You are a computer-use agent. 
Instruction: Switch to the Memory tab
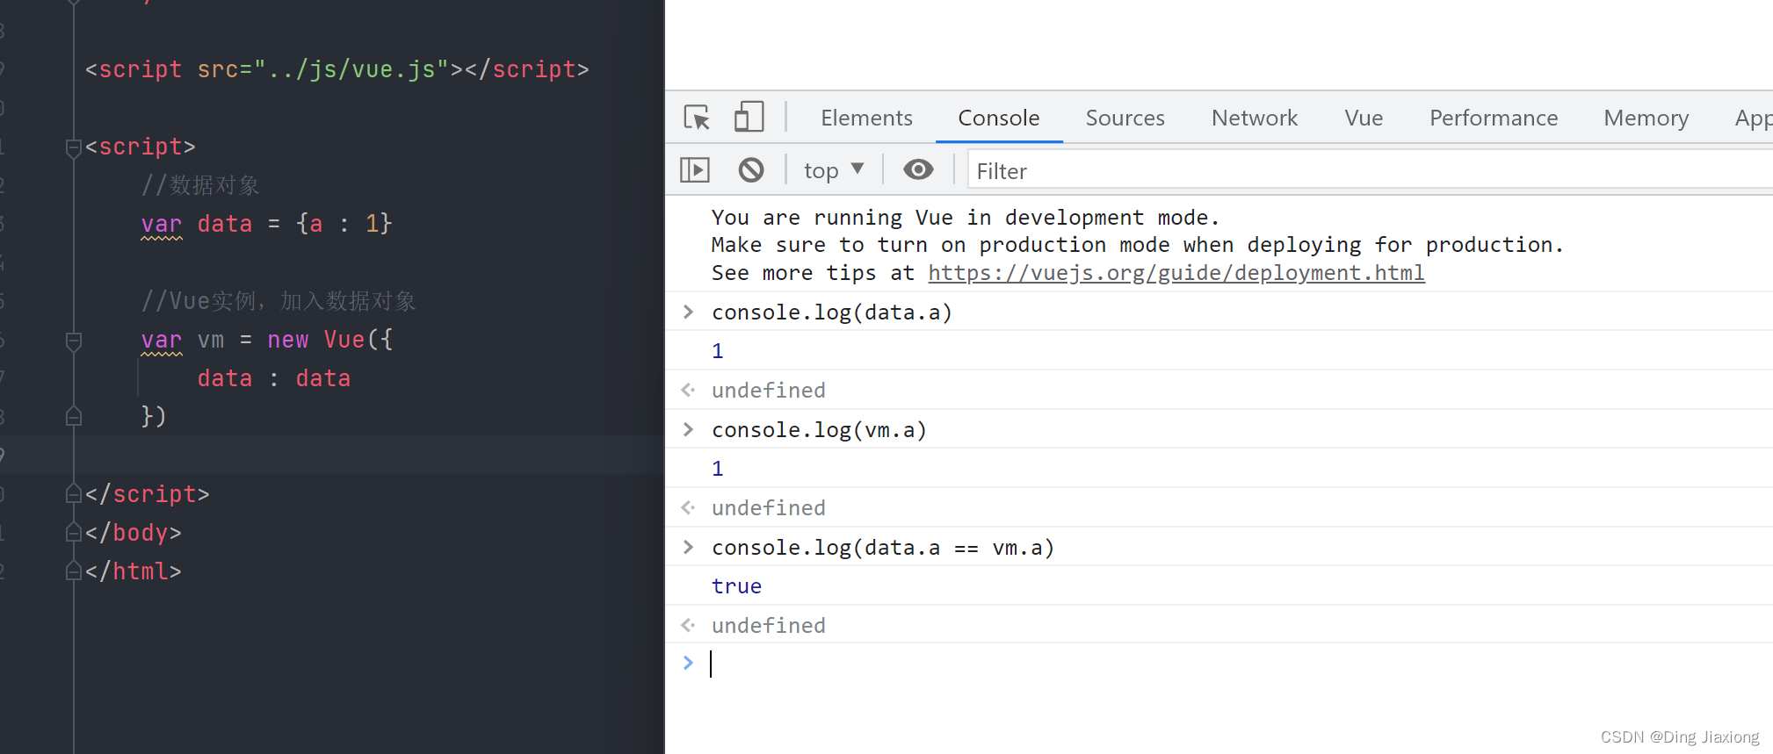click(x=1646, y=118)
